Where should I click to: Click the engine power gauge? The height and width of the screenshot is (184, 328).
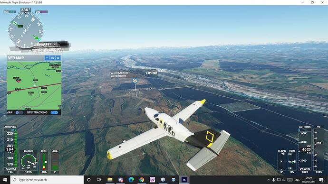tap(29, 162)
